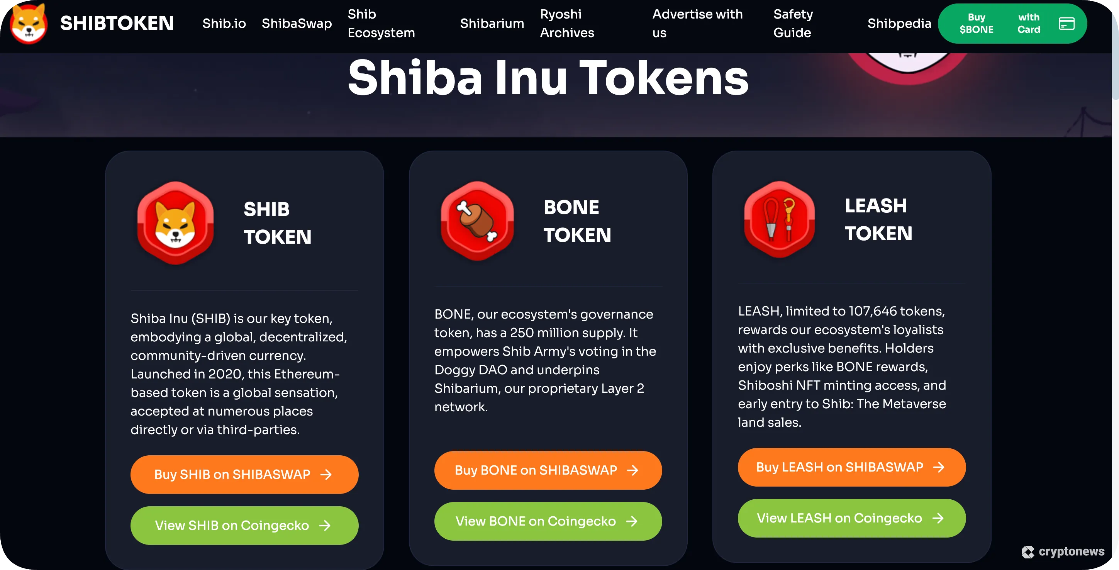This screenshot has width=1119, height=570.
Task: Click the cryptonews watermark icon
Action: pyautogui.click(x=1028, y=552)
